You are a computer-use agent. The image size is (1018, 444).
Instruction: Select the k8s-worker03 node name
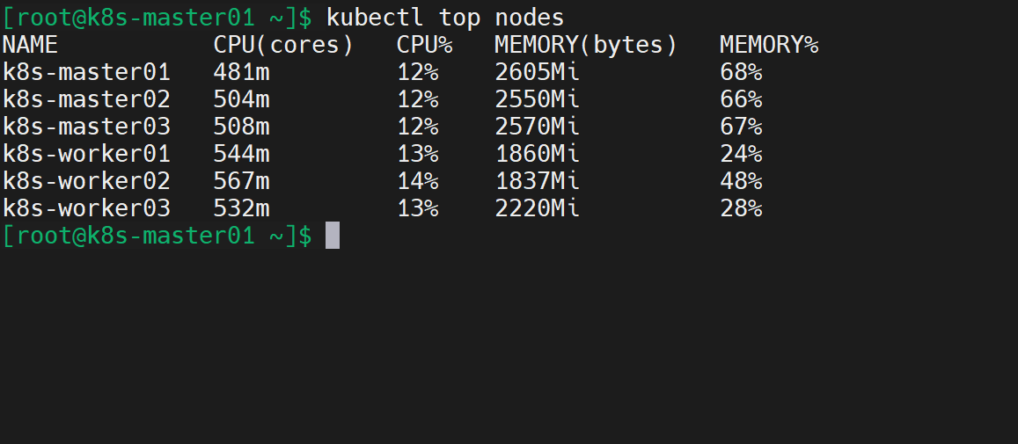click(86, 208)
